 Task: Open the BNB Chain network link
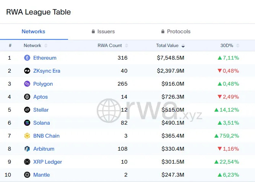[46, 136]
